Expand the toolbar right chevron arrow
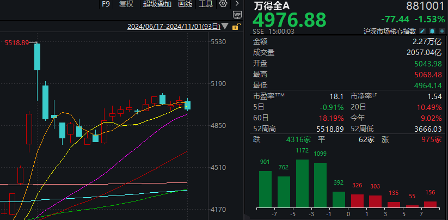The width and height of the screenshot is (448, 220). 237,4
